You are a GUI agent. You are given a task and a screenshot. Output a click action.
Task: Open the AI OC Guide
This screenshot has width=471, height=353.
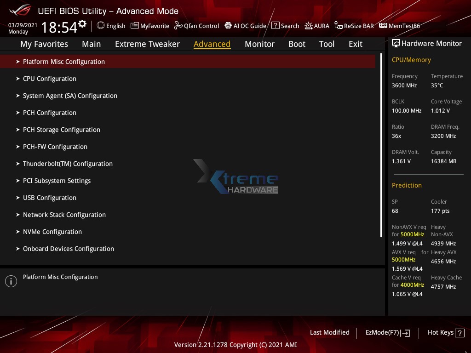point(245,26)
